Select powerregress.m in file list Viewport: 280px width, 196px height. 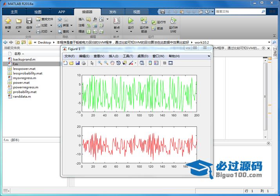25,87
